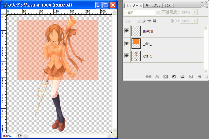Open the fill 塗り slider arrow

point(195,21)
